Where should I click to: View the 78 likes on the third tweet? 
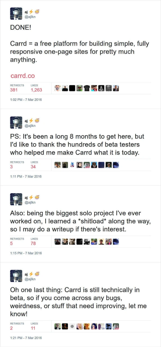tap(33, 243)
